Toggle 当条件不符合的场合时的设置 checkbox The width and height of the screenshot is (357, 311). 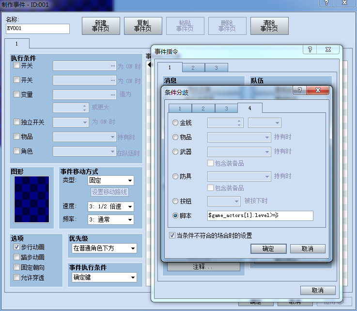coord(172,235)
